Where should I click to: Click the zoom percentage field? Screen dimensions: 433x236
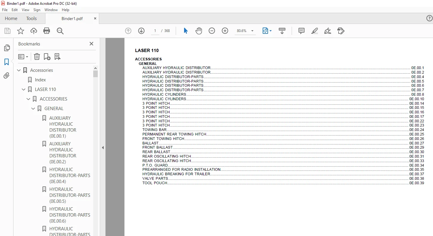point(241,31)
